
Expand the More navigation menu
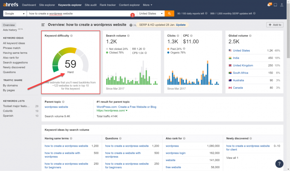click(x=147, y=5)
